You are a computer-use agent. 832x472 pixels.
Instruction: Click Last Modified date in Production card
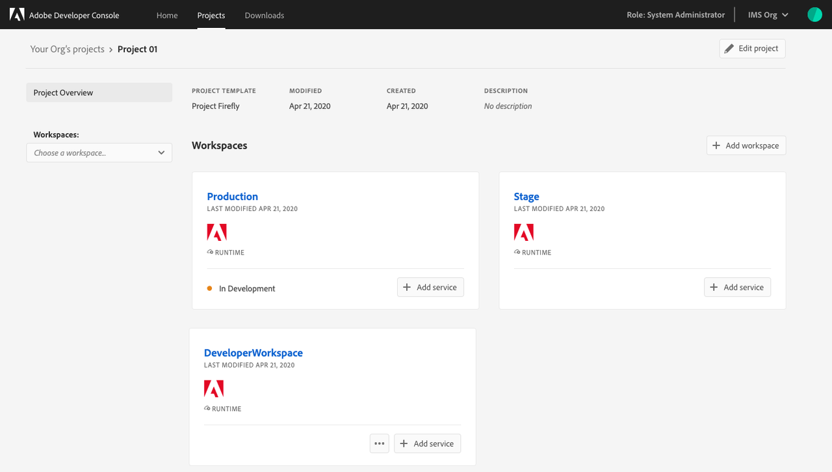pyautogui.click(x=252, y=209)
